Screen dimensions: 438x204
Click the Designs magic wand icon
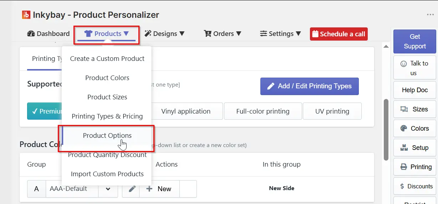click(x=148, y=34)
